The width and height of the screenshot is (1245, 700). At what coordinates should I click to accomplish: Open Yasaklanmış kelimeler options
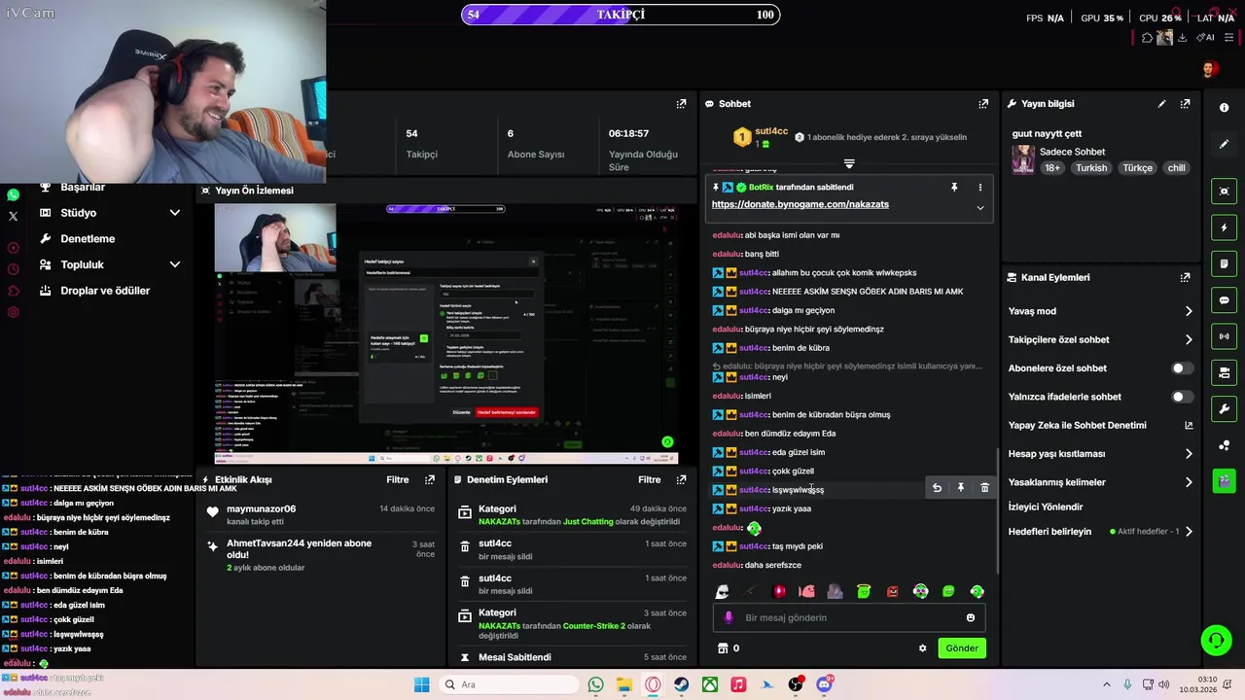[1189, 482]
